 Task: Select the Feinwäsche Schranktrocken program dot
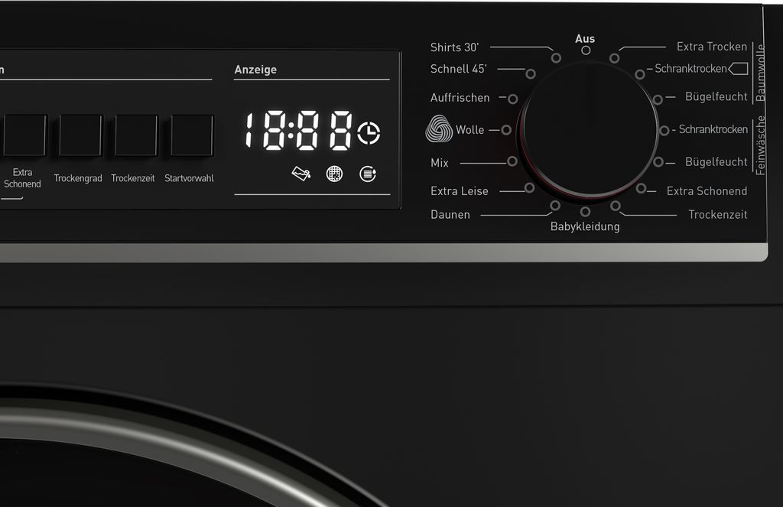tap(664, 130)
